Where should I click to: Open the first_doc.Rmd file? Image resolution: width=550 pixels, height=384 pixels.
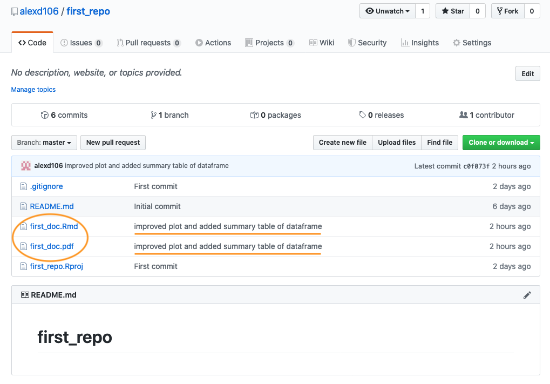(54, 226)
